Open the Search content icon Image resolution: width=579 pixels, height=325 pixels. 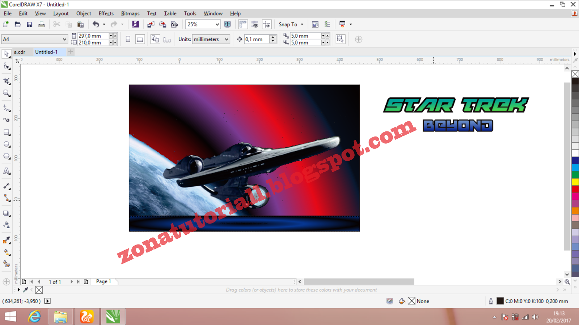pos(135,24)
